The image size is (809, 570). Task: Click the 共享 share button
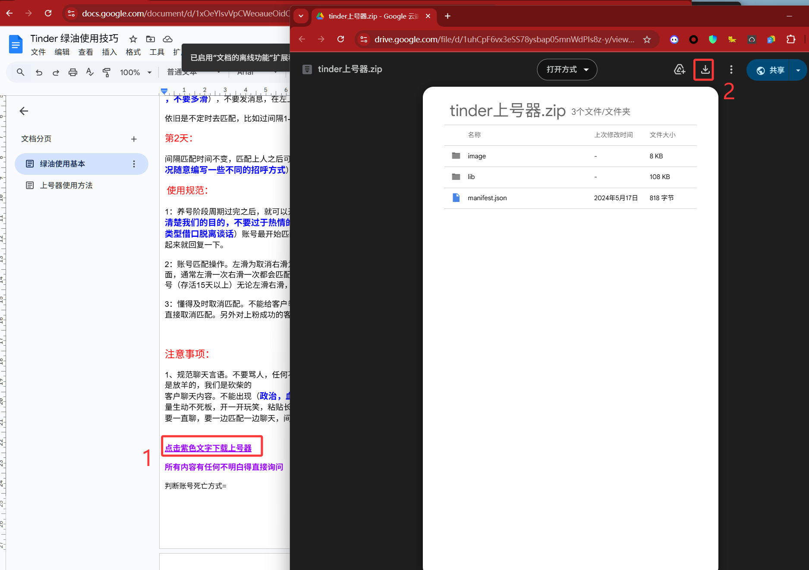pos(771,70)
